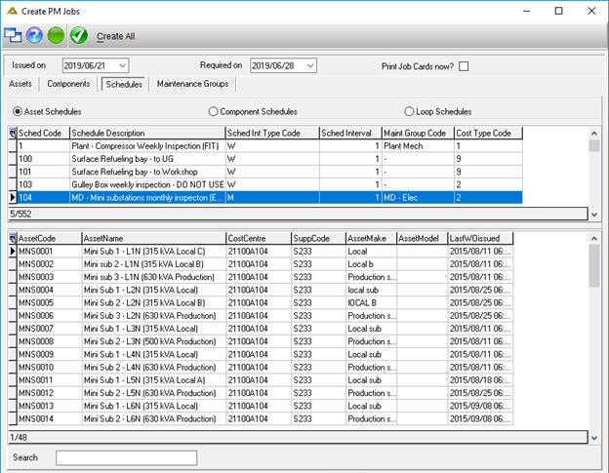Click the schedule grid corner selector icon

13,133
